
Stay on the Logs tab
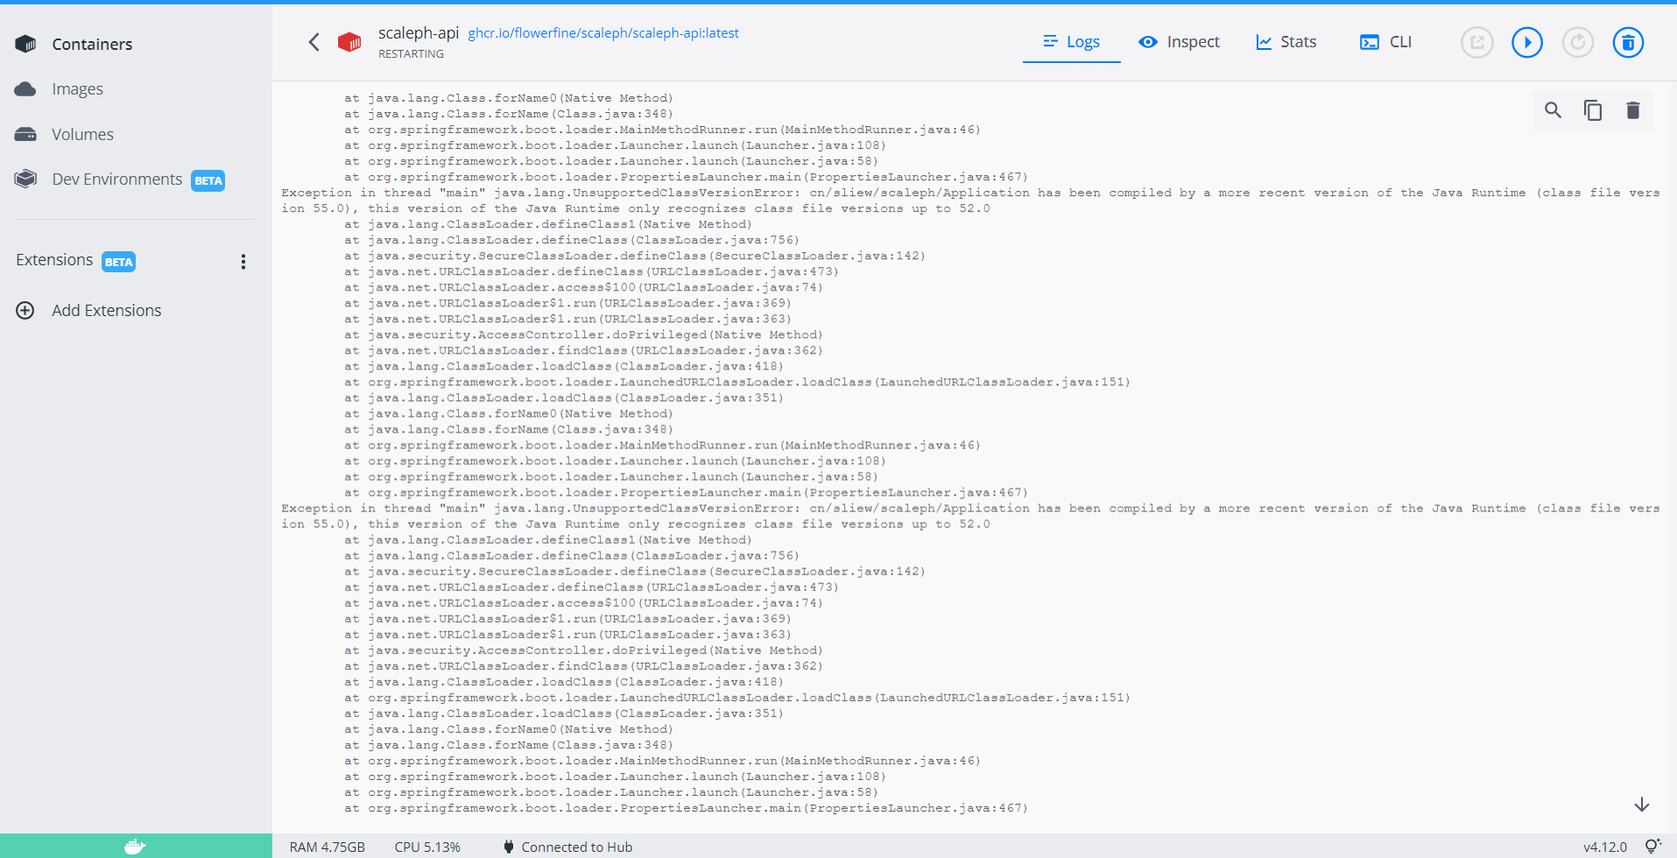pos(1071,41)
